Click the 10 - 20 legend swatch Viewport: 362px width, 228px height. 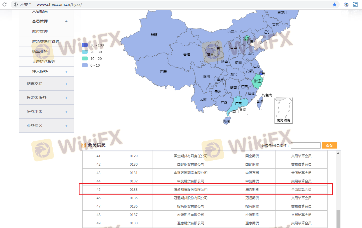(x=85, y=59)
